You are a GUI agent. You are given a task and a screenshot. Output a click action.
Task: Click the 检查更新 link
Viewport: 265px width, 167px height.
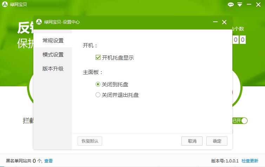coord(250,161)
